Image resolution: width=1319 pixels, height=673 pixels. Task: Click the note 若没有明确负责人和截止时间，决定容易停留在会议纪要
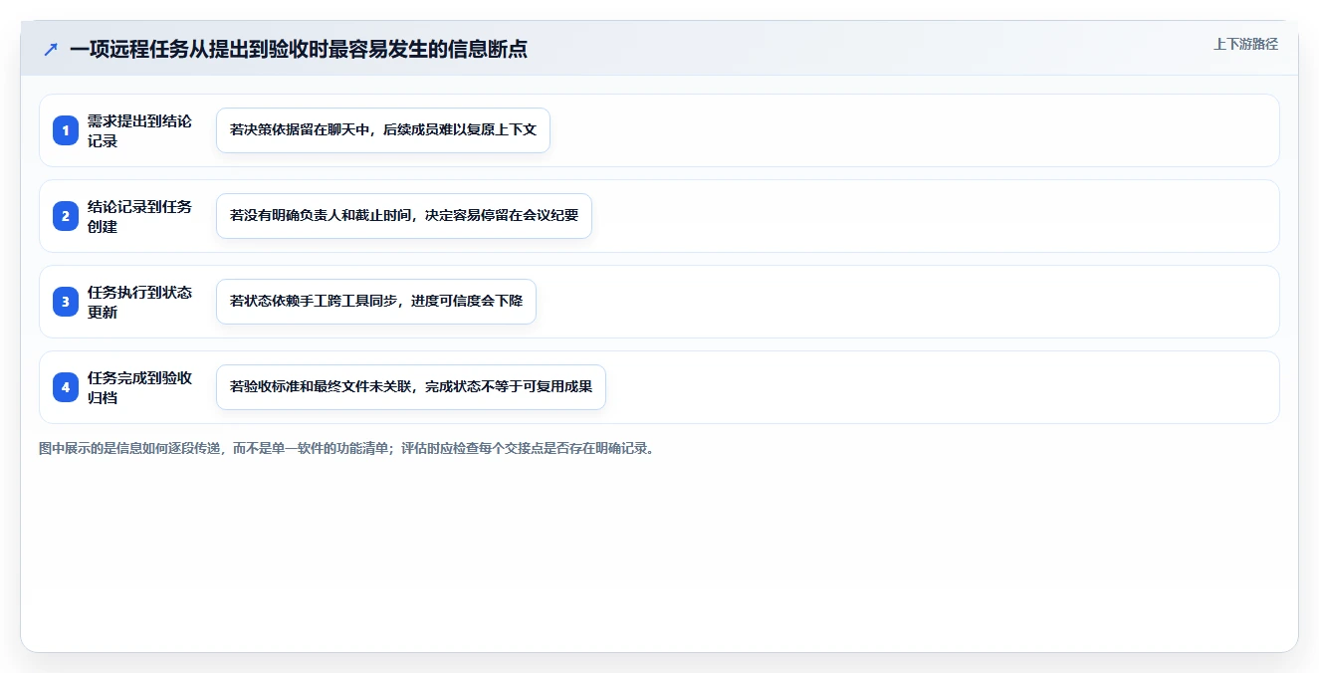point(404,216)
